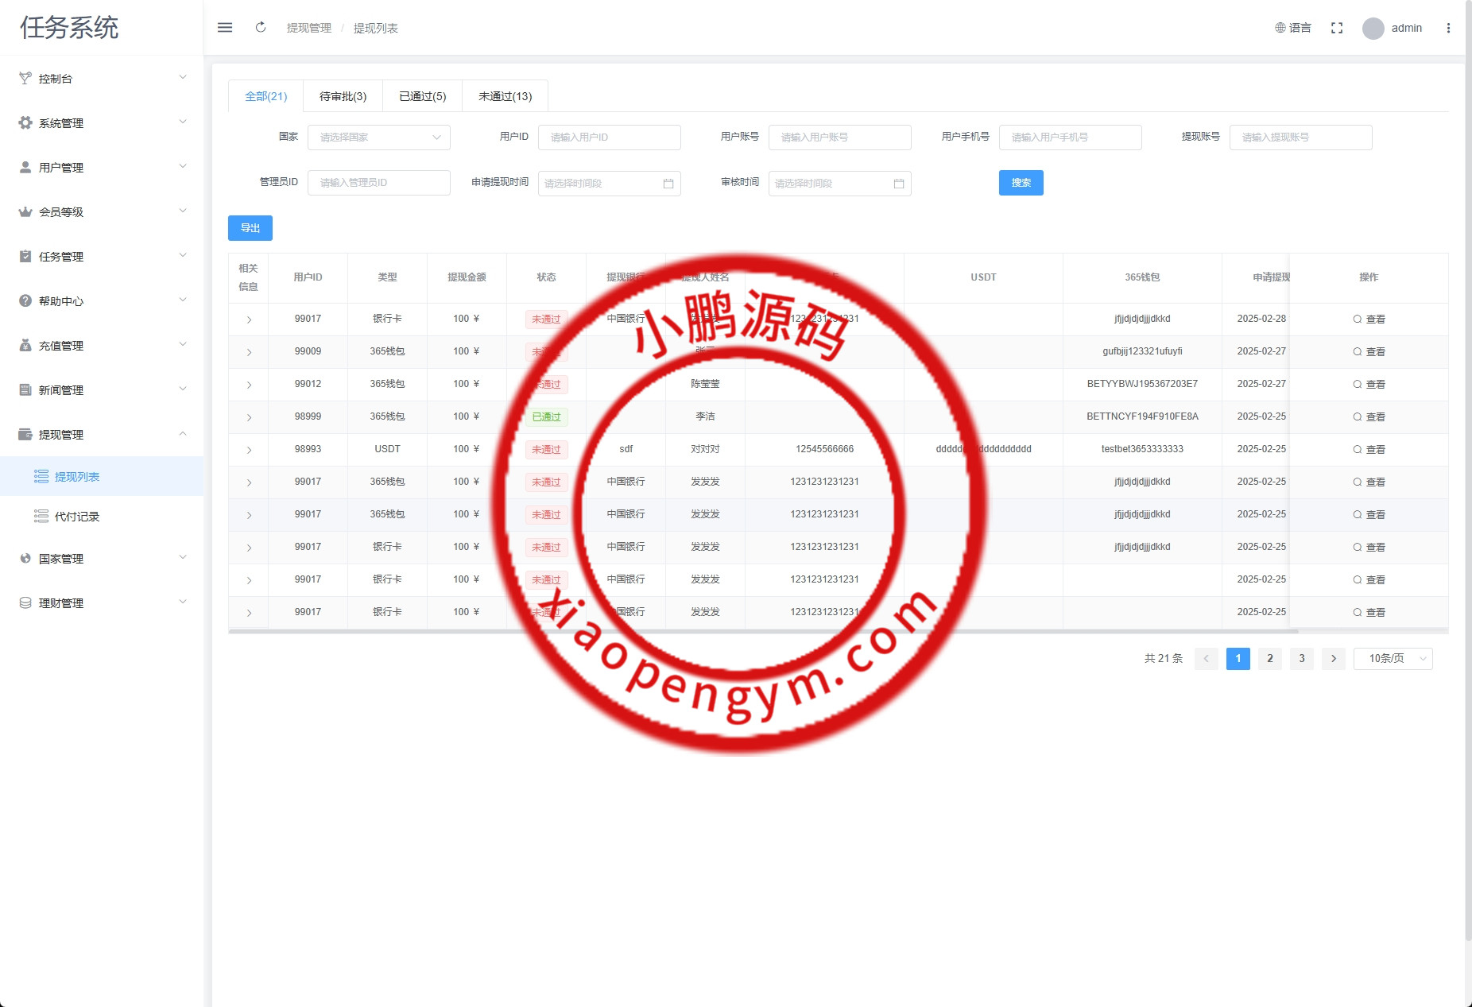Image resolution: width=1472 pixels, height=1007 pixels.
Task: Click the 导出 export button
Action: pos(250,228)
